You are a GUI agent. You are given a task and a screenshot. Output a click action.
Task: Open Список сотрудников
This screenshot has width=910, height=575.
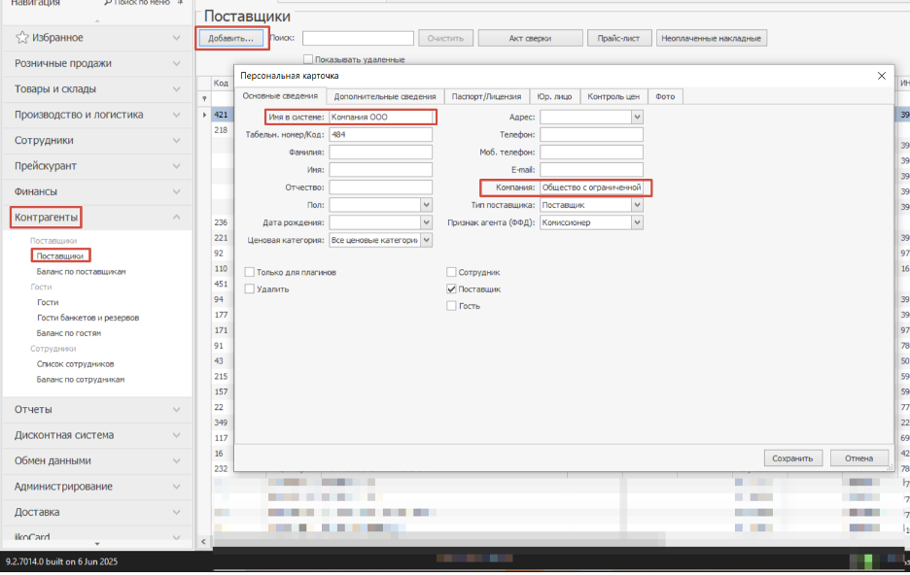coord(76,364)
